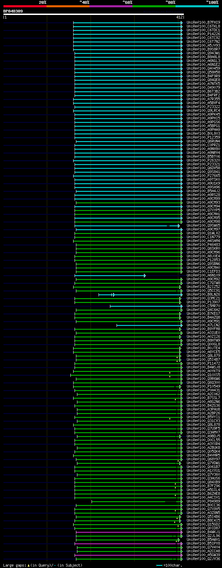
Task: Open hit UniRef100_P14226
Action: [x=203, y=34]
